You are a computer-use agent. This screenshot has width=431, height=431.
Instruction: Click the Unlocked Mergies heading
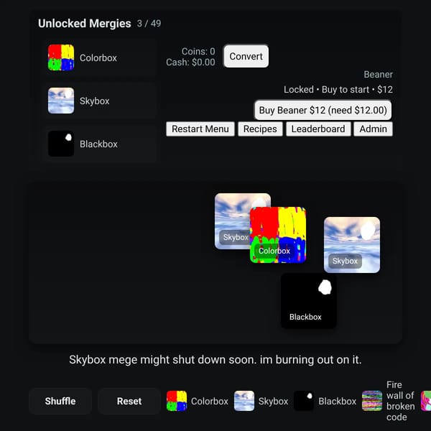(x=84, y=24)
